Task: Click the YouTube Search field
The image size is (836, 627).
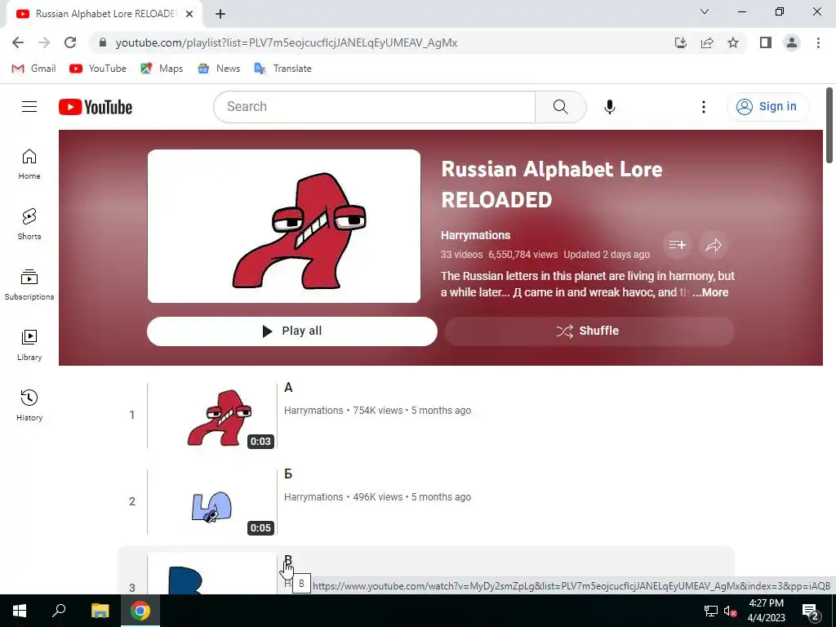Action: click(x=374, y=107)
